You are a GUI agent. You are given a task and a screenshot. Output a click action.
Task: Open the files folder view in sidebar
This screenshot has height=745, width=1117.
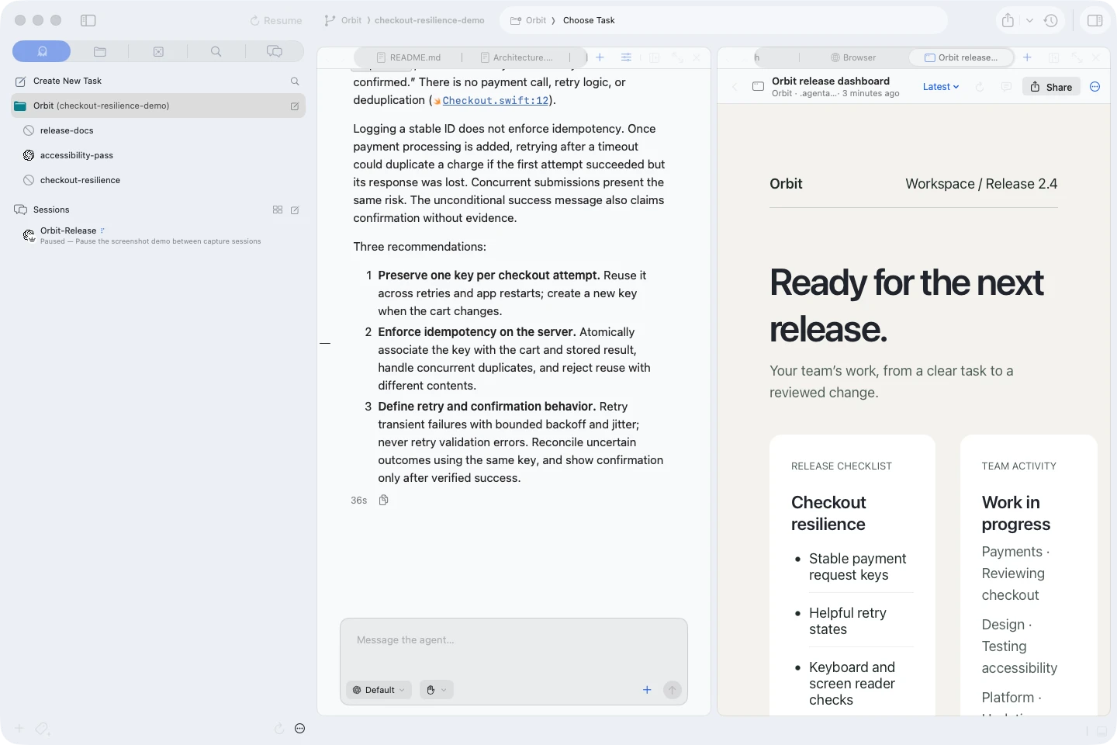pyautogui.click(x=100, y=51)
